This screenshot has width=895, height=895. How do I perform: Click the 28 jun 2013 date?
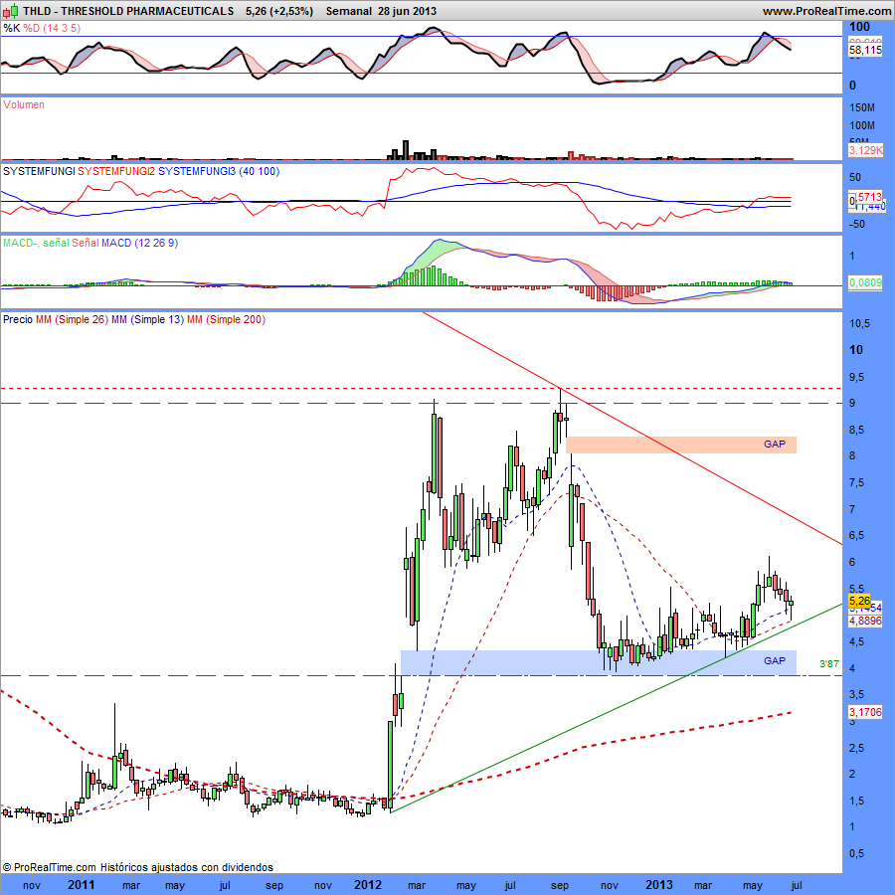point(407,11)
